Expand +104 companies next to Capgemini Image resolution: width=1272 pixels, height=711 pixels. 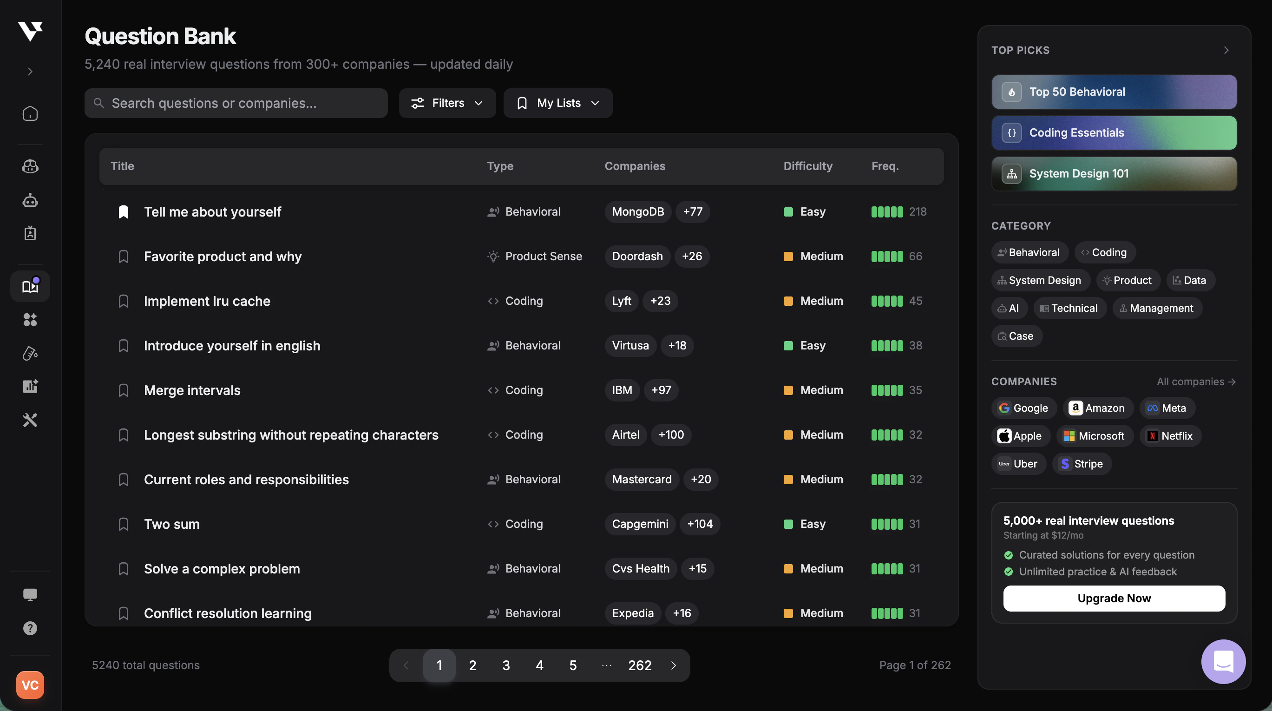[x=700, y=524]
